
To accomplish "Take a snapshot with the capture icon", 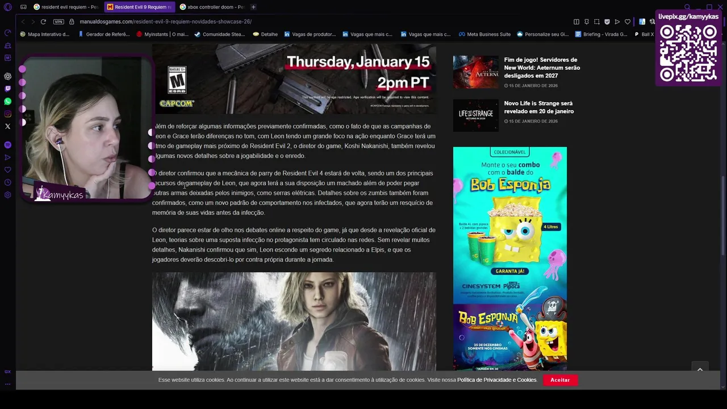I will pos(597,22).
